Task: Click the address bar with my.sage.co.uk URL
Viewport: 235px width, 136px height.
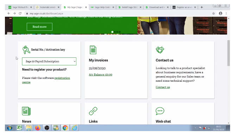Action: tap(120, 13)
